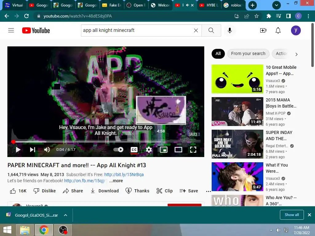Open the bit.ly/15NrBqa subscribe link
Image resolution: width=315 pixels, height=236 pixels.
click(124, 175)
